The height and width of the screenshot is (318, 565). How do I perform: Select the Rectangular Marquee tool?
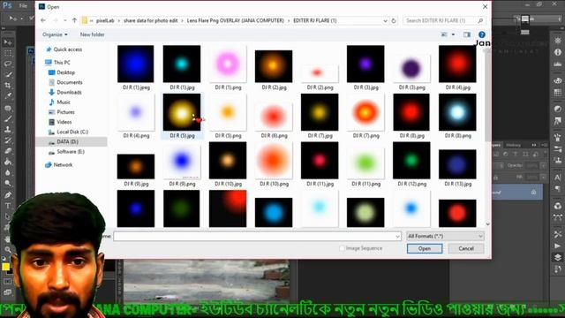[8, 53]
